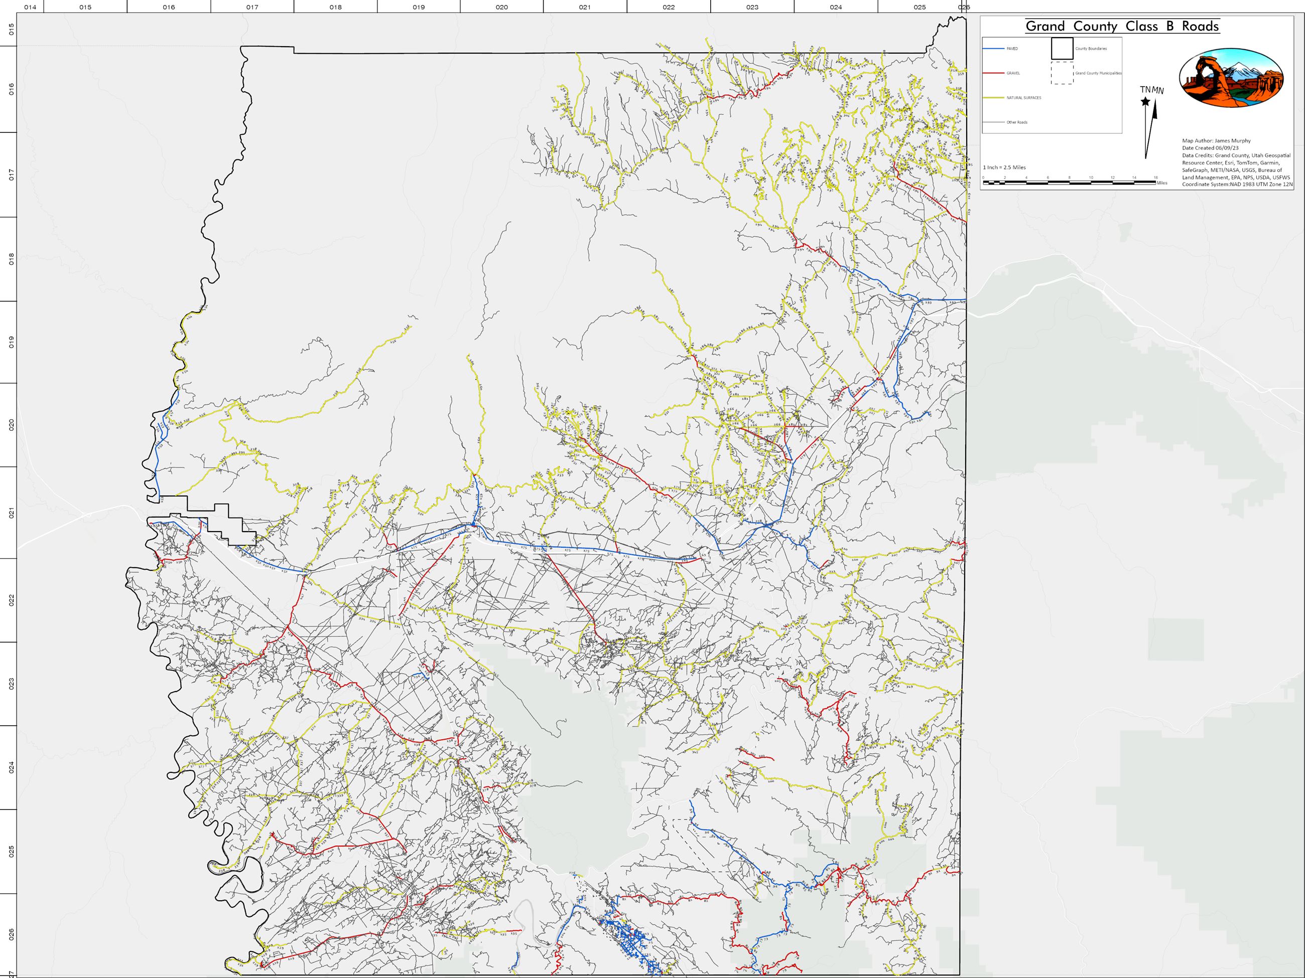
Task: Click the Other Roads legend label
Action: (x=1016, y=122)
